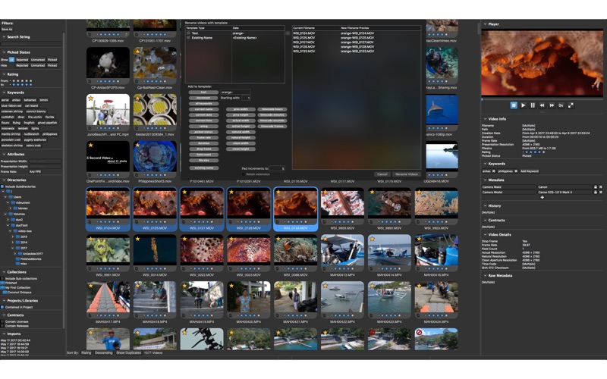Click the copy icon under WSI_0125.MOV
The height and width of the screenshot is (379, 607).
pyautogui.click(x=137, y=222)
